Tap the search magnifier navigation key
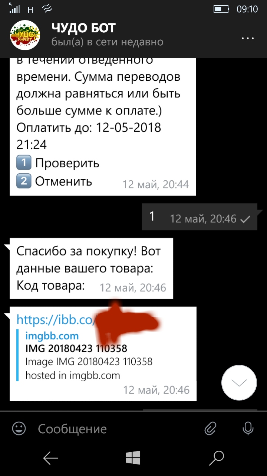The height and width of the screenshot is (476, 267). (217, 458)
